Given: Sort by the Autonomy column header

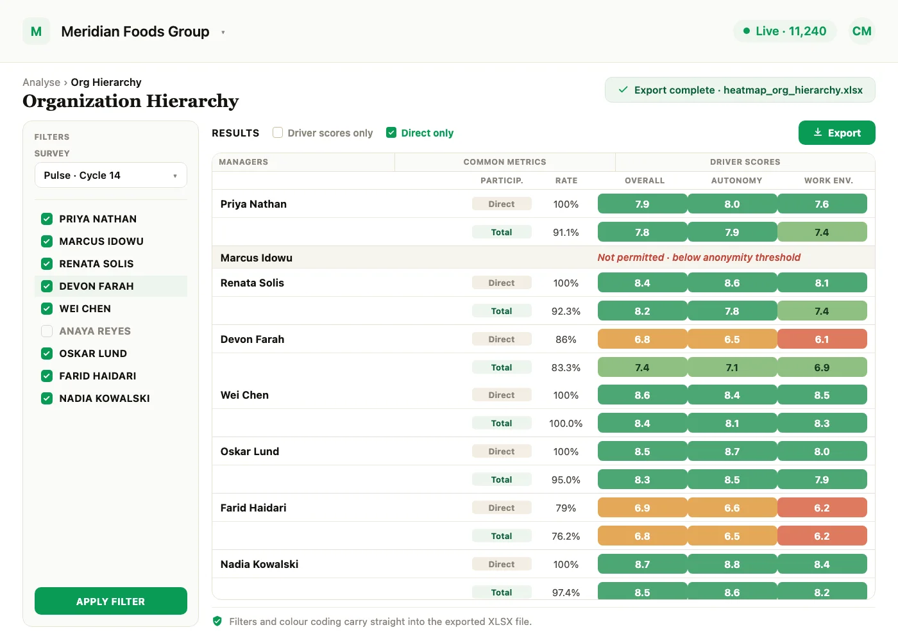Looking at the screenshot, I should coord(736,181).
